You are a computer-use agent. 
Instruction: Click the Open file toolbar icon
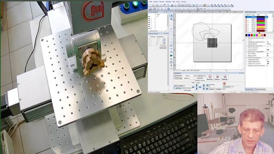[153, 6]
